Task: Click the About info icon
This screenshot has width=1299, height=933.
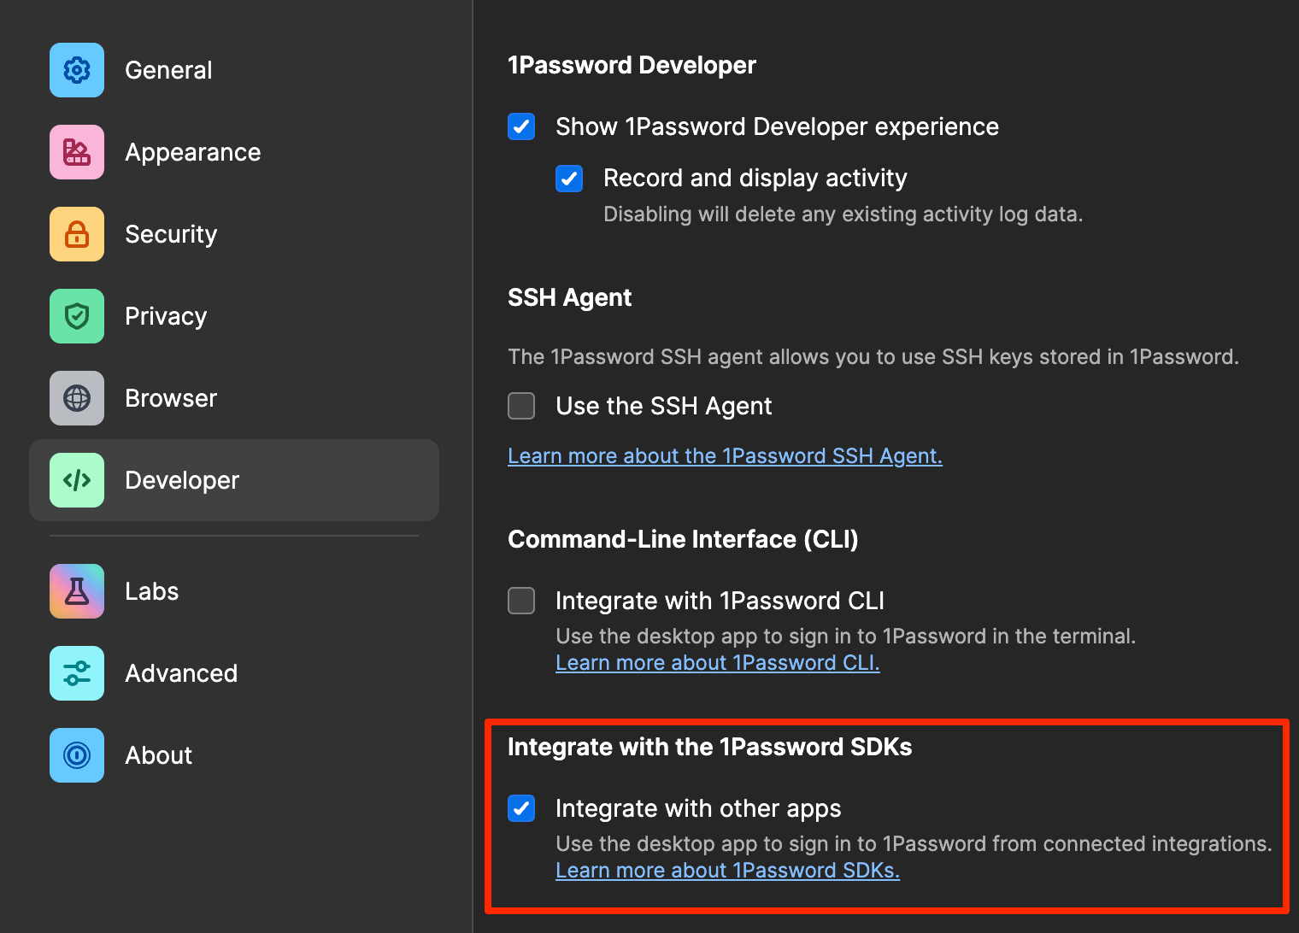Action: tap(76, 755)
